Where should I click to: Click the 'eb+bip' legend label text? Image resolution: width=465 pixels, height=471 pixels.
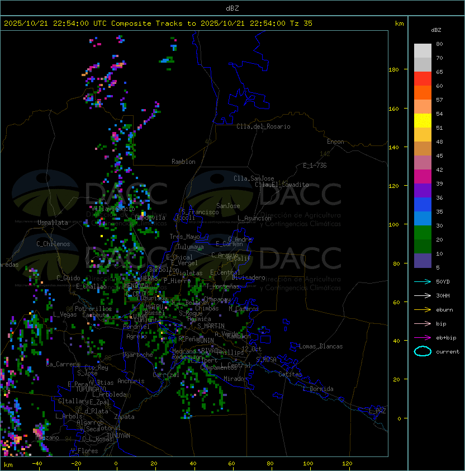pyautogui.click(x=446, y=338)
